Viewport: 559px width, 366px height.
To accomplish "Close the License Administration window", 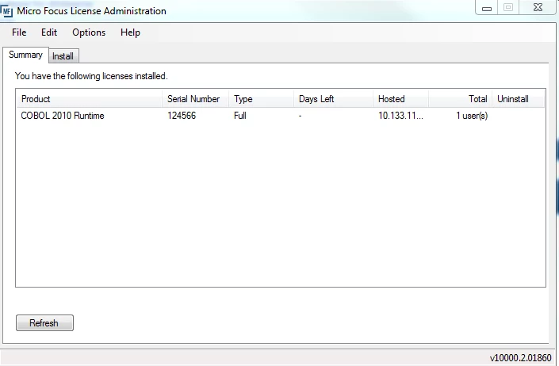I will click(538, 7).
